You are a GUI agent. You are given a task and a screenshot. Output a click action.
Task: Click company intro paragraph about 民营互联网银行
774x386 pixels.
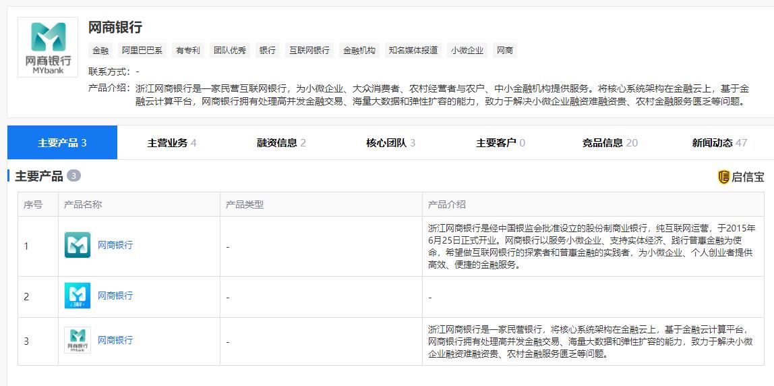[442, 95]
